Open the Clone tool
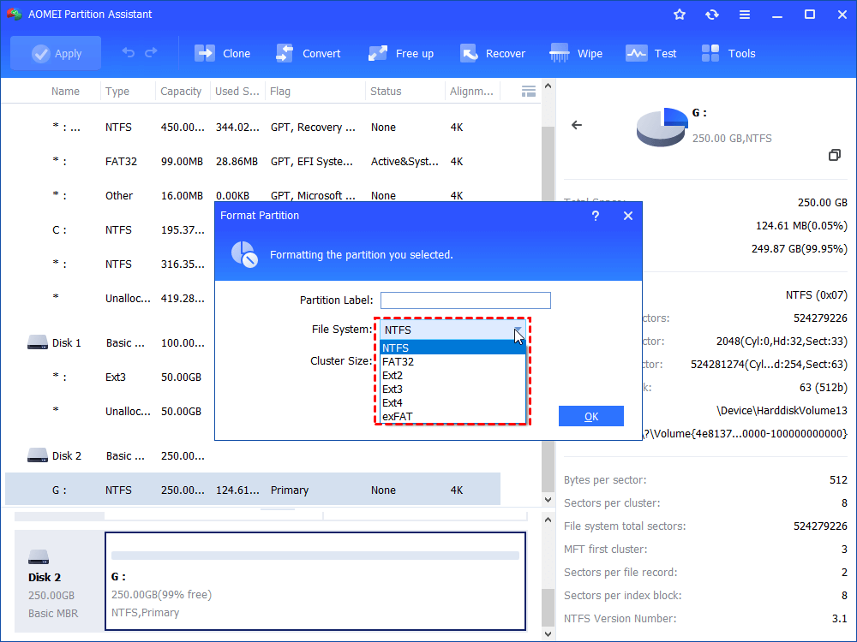This screenshot has height=642, width=857. (x=223, y=52)
